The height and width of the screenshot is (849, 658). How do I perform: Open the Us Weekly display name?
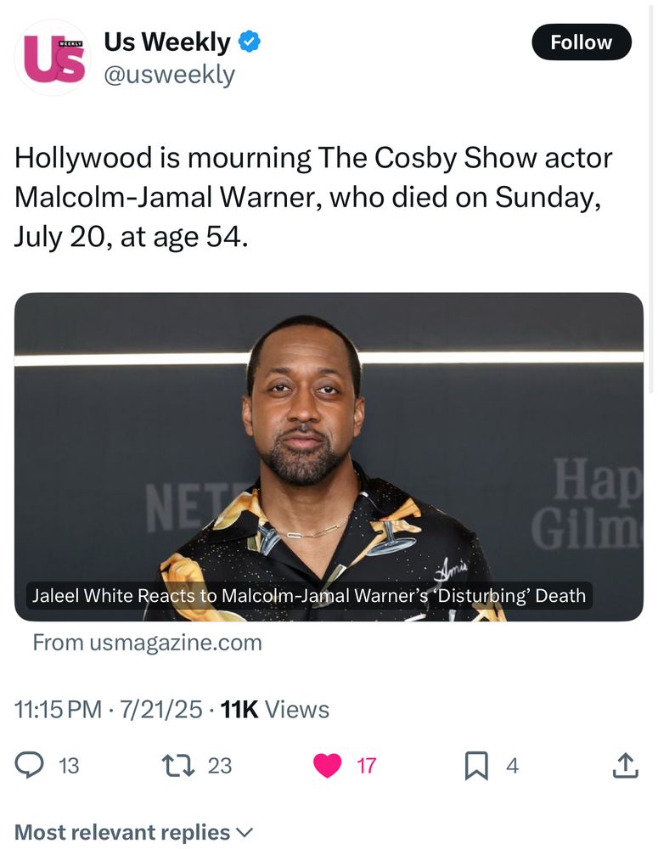tap(166, 42)
